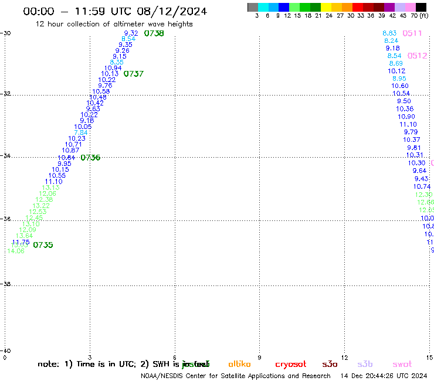Click the pink time label 0512
This screenshot has height=381, width=434.
[417, 56]
